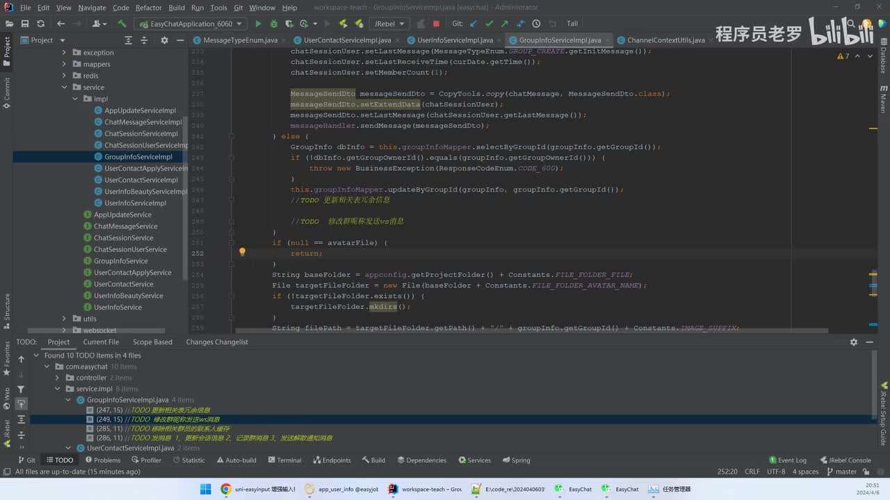890x500 pixels.
Task: Toggle autoscroll to source in TODO panel
Action: pyautogui.click(x=21, y=404)
